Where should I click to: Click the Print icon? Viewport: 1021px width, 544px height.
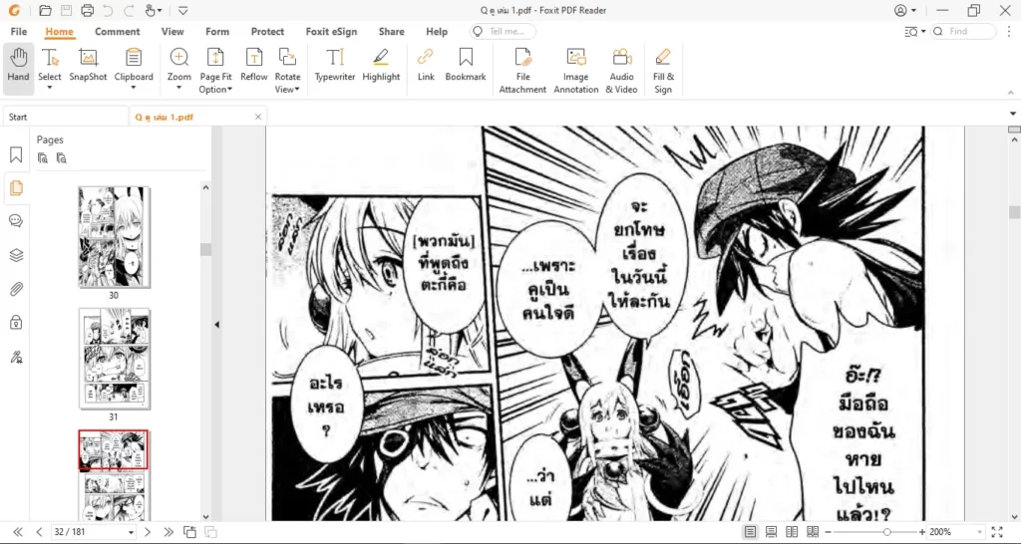87,10
